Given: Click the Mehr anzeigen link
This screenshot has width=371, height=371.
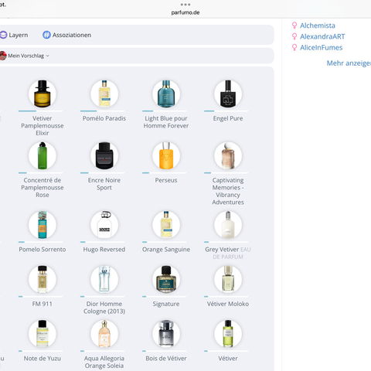Looking at the screenshot, I should (349, 63).
